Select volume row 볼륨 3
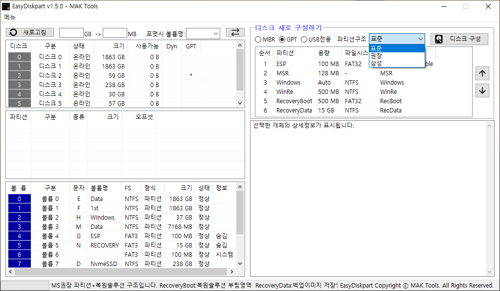This screenshot has height=291, width=500. pyautogui.click(x=122, y=226)
